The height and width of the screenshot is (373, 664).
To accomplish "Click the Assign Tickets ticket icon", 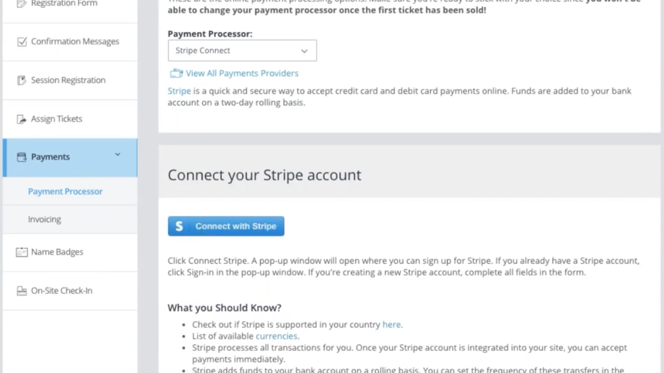I will [22, 119].
